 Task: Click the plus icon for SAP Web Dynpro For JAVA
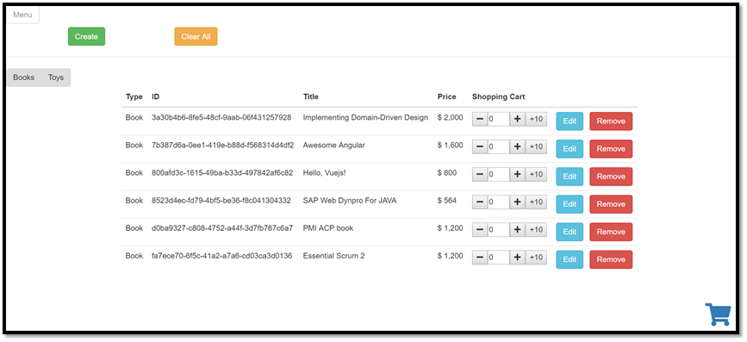516,202
